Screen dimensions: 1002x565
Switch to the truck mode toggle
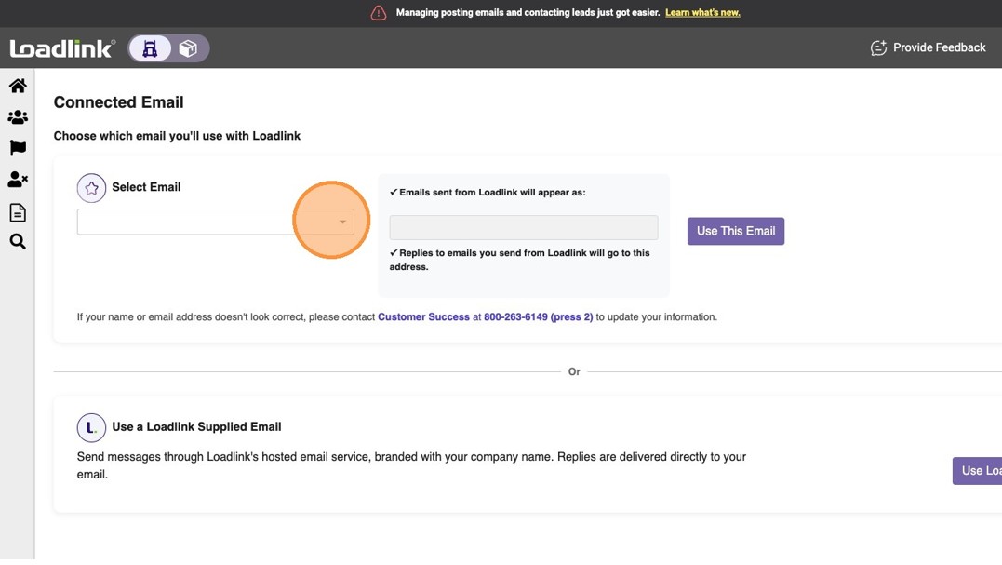150,48
